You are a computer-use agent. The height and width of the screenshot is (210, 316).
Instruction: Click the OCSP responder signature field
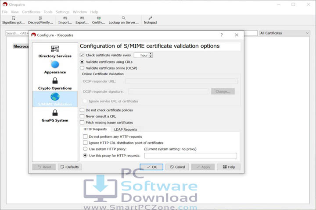pyautogui.click(x=169, y=91)
